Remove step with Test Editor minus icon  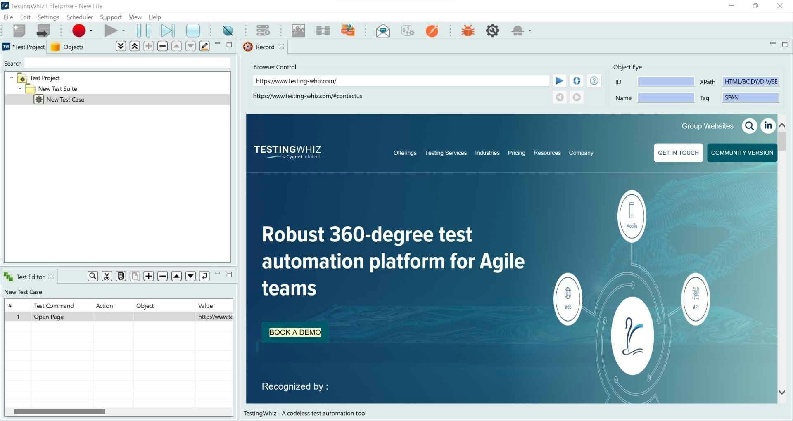coord(163,276)
